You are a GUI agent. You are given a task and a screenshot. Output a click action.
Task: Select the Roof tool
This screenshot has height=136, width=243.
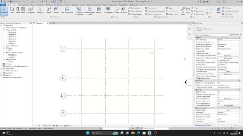pyautogui.click(x=49, y=10)
